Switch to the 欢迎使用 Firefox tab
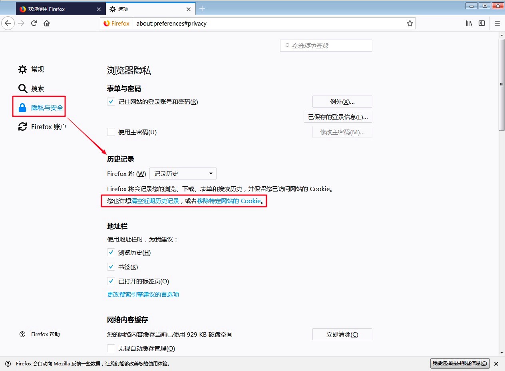This screenshot has height=371, width=505. point(61,9)
